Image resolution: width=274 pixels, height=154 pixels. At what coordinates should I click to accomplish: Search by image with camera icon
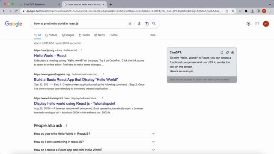[146, 24]
